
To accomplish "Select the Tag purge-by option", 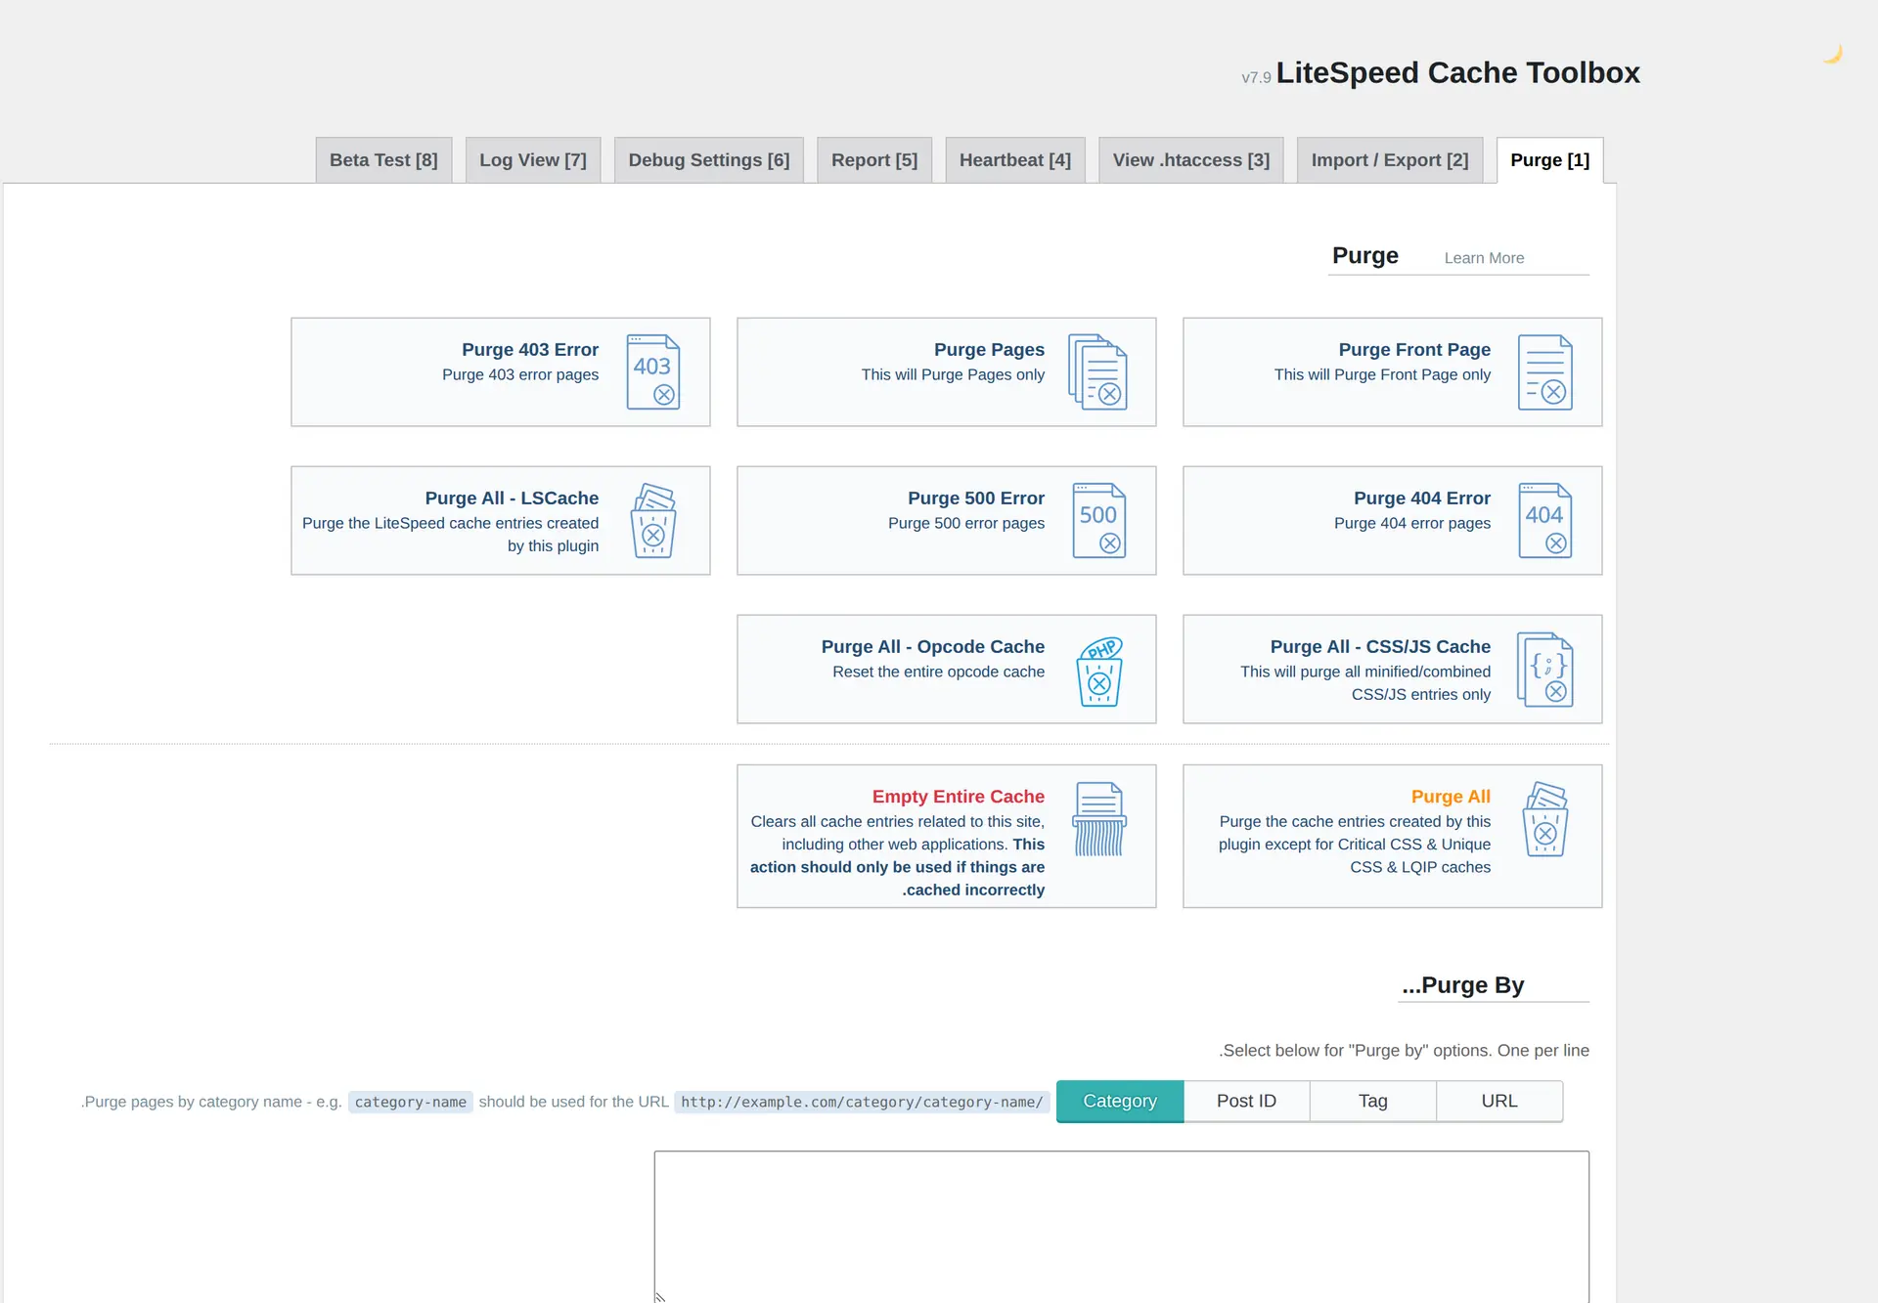I will (x=1373, y=1102).
